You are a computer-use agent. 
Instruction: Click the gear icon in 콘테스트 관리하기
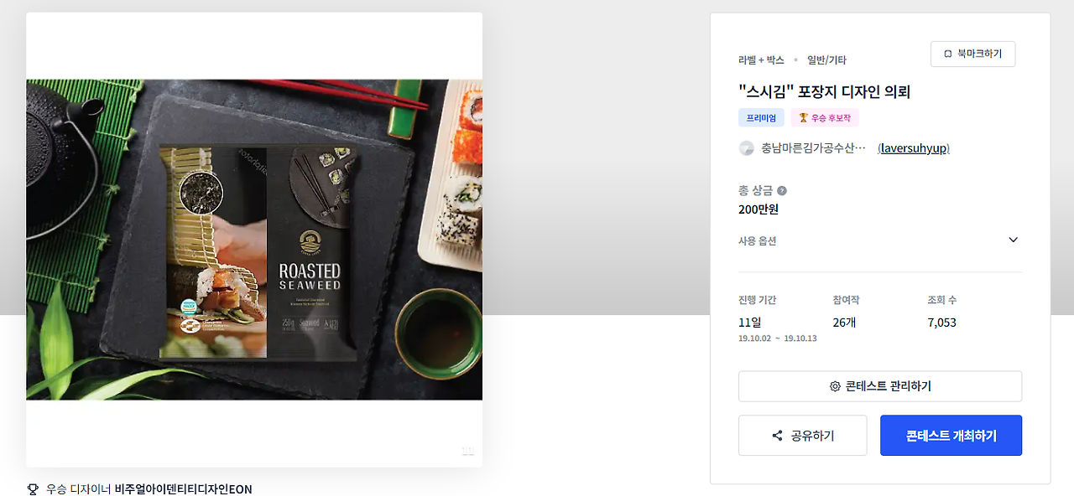(x=835, y=386)
